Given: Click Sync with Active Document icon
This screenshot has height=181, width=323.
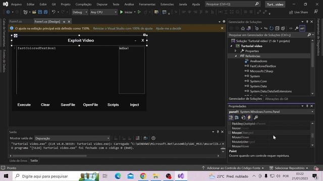Looking at the screenshot, I should 266,29.
